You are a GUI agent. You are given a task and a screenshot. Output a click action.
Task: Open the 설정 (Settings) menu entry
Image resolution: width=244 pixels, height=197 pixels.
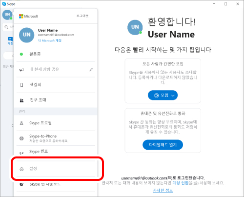coord(56,169)
